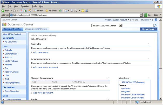Click the Add new announcement link
This screenshot has width=163, height=105.
[x=45, y=67]
